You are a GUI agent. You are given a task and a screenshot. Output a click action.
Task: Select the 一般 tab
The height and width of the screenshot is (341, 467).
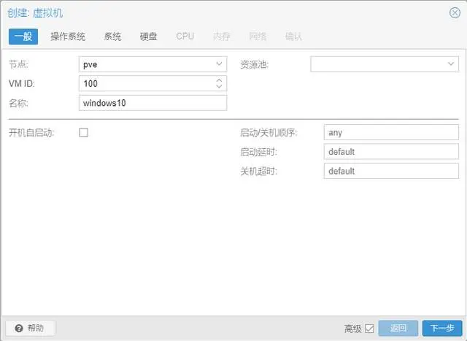tap(23, 37)
